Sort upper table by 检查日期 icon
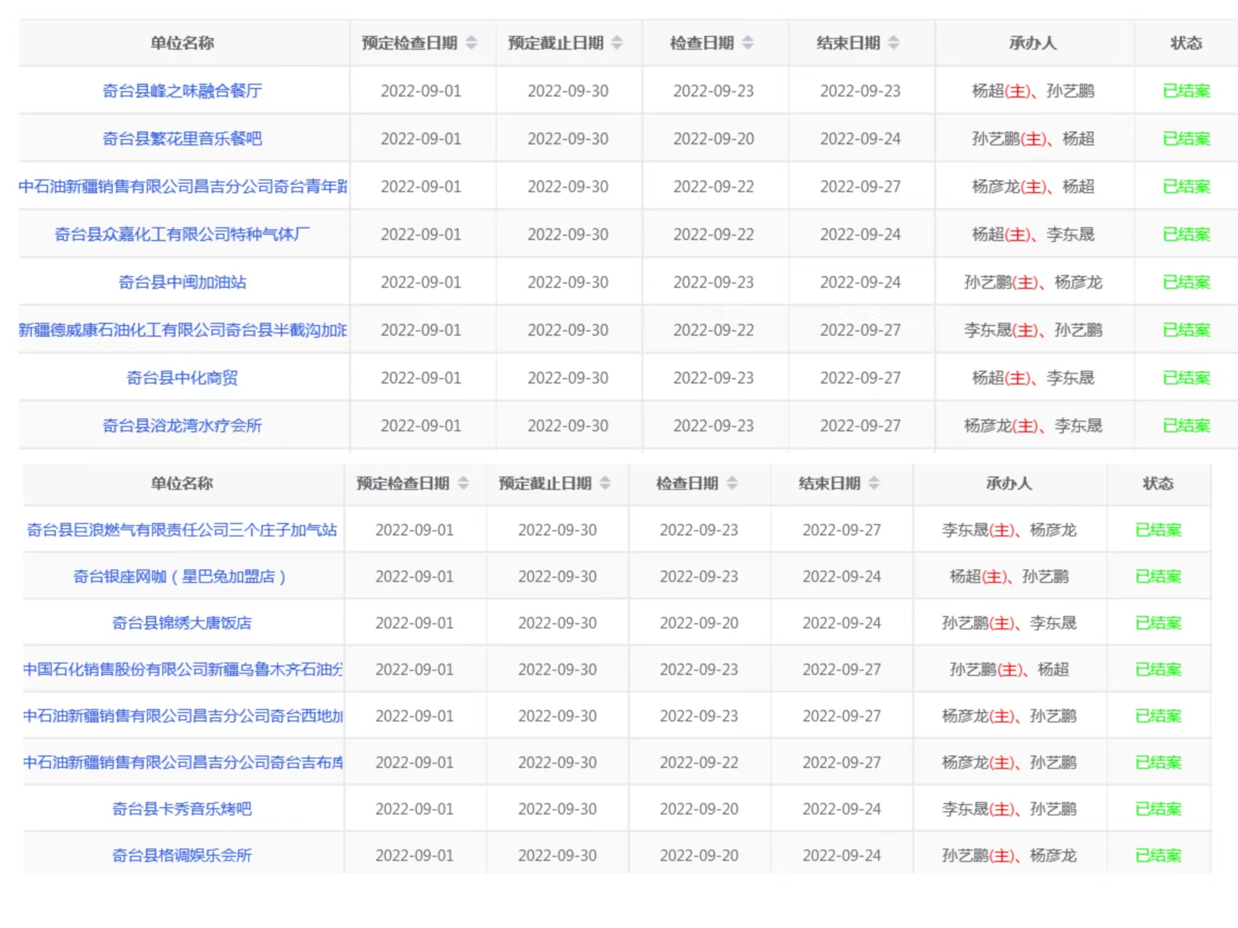This screenshot has height=928, width=1238. pos(747,43)
